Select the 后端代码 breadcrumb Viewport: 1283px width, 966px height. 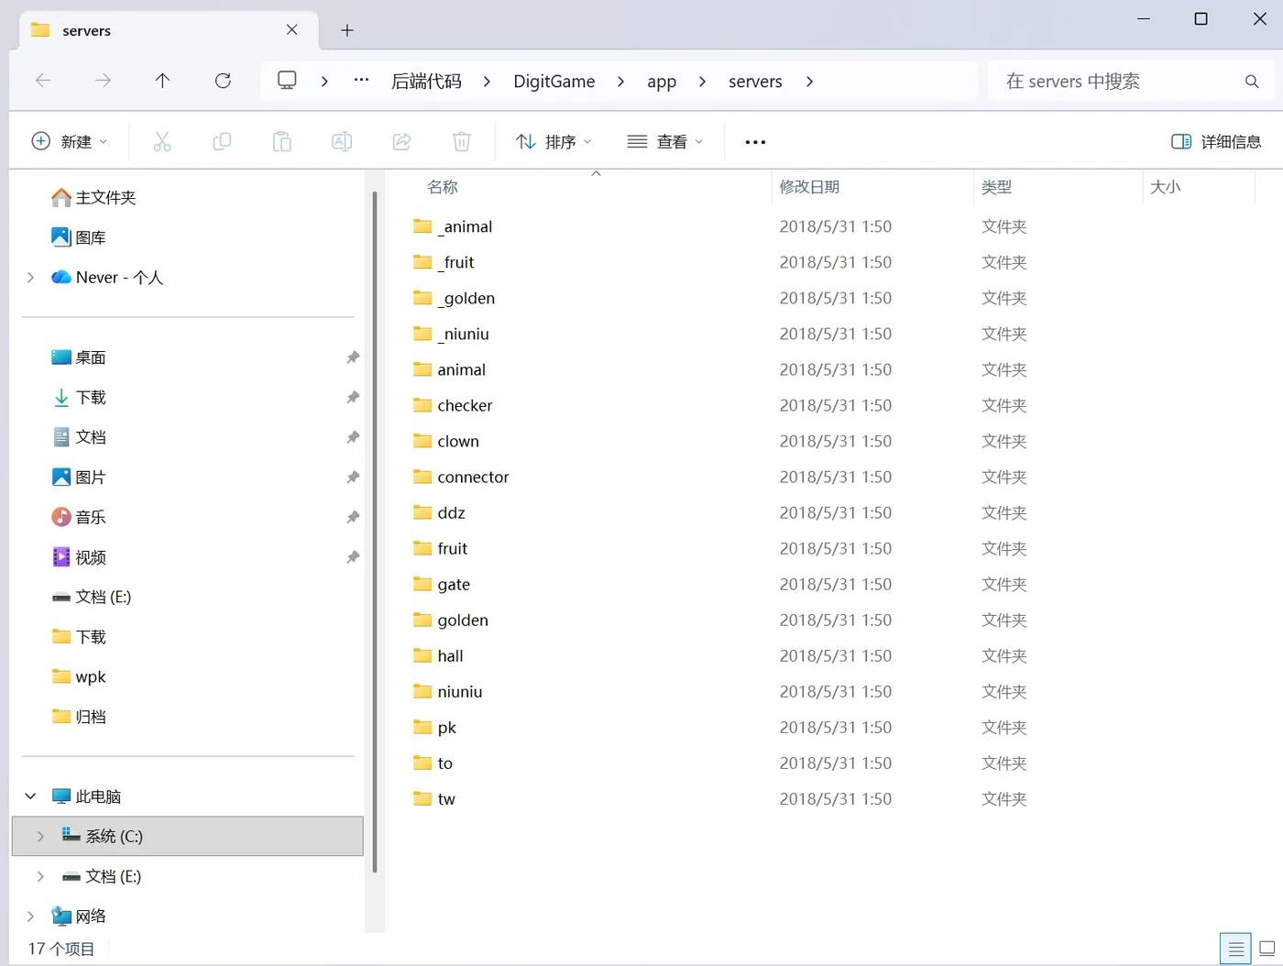pyautogui.click(x=426, y=82)
